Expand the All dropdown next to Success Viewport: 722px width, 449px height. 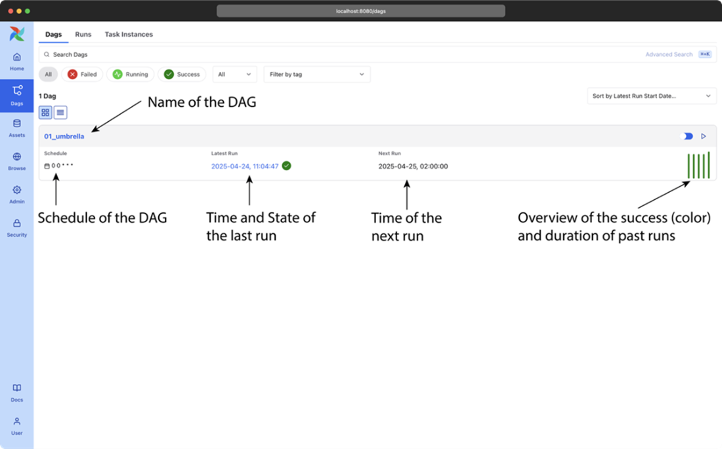(234, 75)
